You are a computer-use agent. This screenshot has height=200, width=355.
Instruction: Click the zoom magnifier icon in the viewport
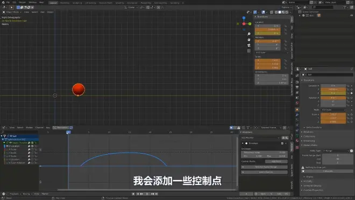[x=249, y=34]
